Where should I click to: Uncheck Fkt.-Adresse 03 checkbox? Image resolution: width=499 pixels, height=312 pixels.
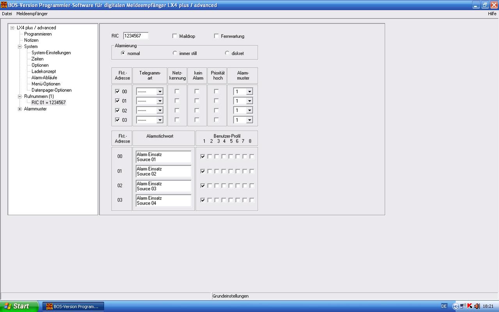coord(117,120)
